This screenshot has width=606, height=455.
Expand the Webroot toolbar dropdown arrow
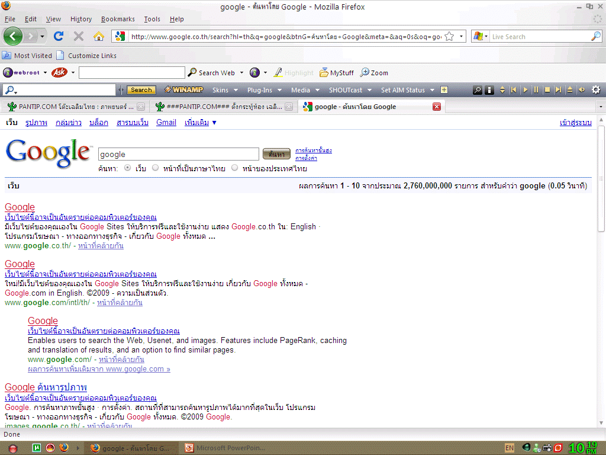click(x=45, y=72)
